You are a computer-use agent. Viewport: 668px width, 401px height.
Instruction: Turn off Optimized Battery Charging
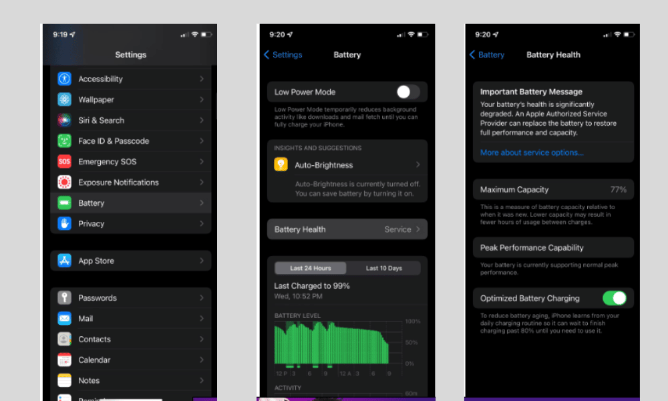[x=614, y=298]
